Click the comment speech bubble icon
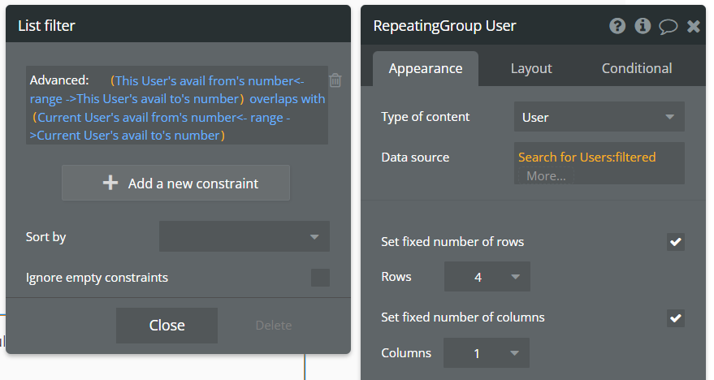Image resolution: width=714 pixels, height=380 pixels. pos(668,26)
